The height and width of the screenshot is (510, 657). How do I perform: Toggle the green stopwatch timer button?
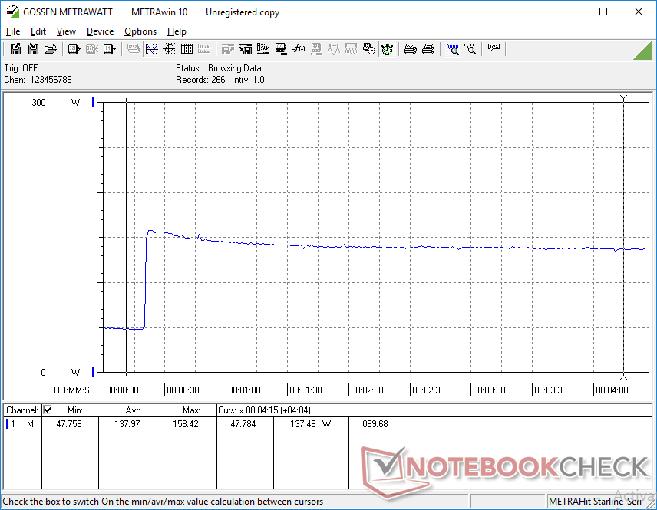click(x=387, y=49)
